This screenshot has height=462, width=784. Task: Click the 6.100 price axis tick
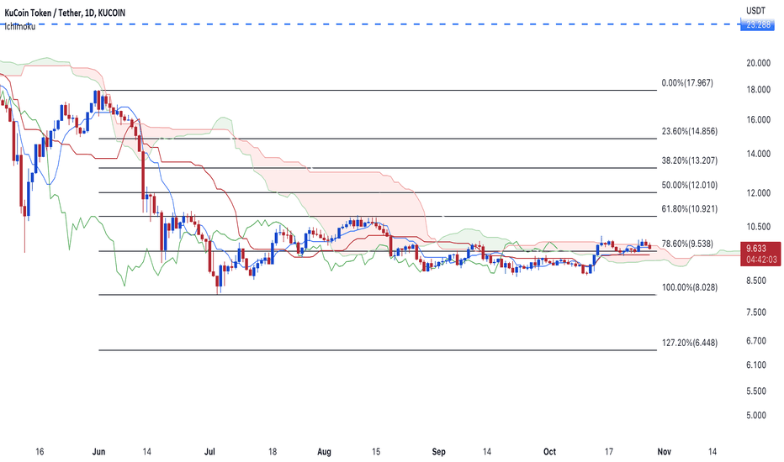[x=756, y=365]
